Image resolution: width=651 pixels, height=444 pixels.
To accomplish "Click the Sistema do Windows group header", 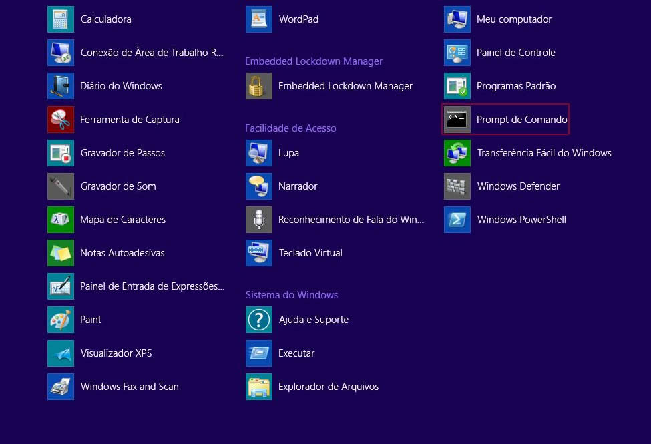I will pos(291,295).
